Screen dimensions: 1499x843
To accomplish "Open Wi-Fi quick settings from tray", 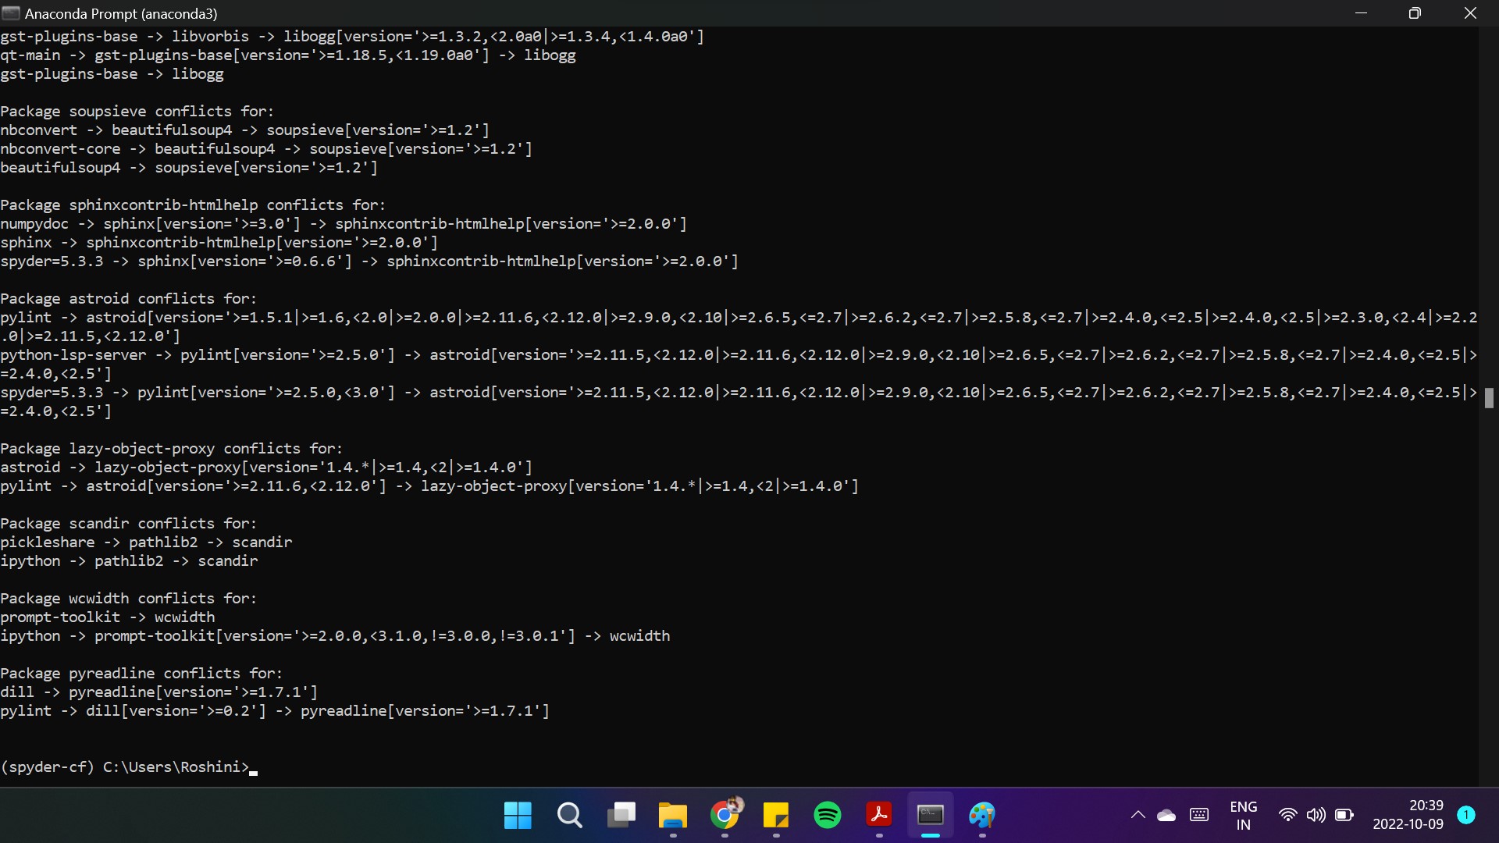I will [1288, 815].
